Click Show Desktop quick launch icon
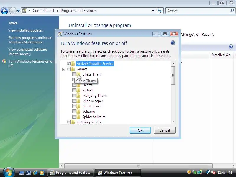The image size is (236, 177). pos(21,173)
